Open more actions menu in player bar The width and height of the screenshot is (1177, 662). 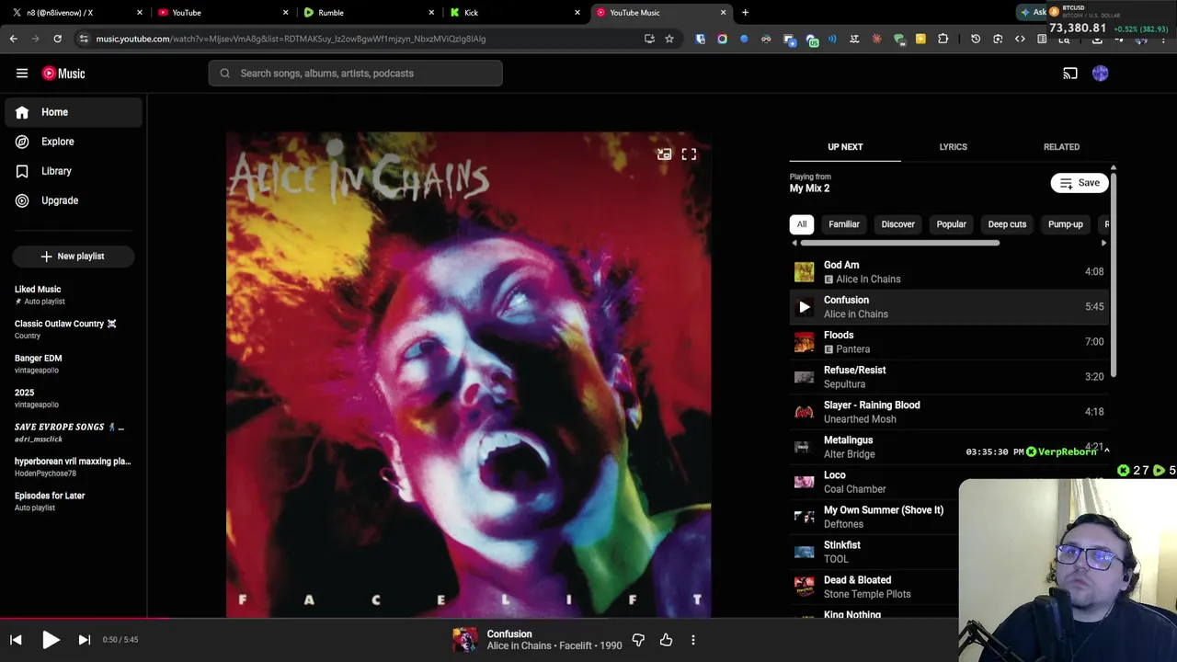(693, 640)
